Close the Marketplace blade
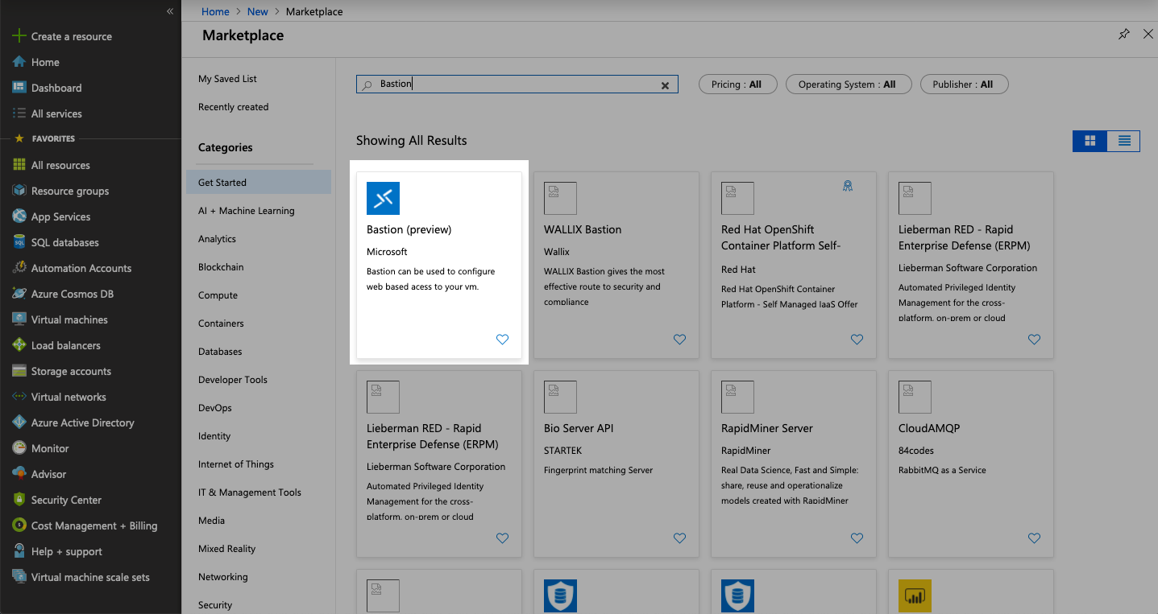Viewport: 1158px width, 614px height. coord(1148,34)
